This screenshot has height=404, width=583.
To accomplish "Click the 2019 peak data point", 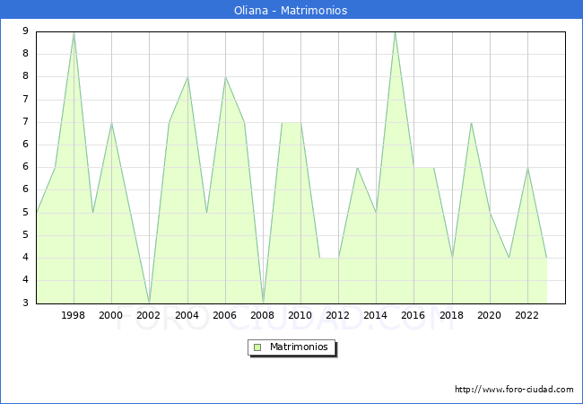I will point(471,122).
